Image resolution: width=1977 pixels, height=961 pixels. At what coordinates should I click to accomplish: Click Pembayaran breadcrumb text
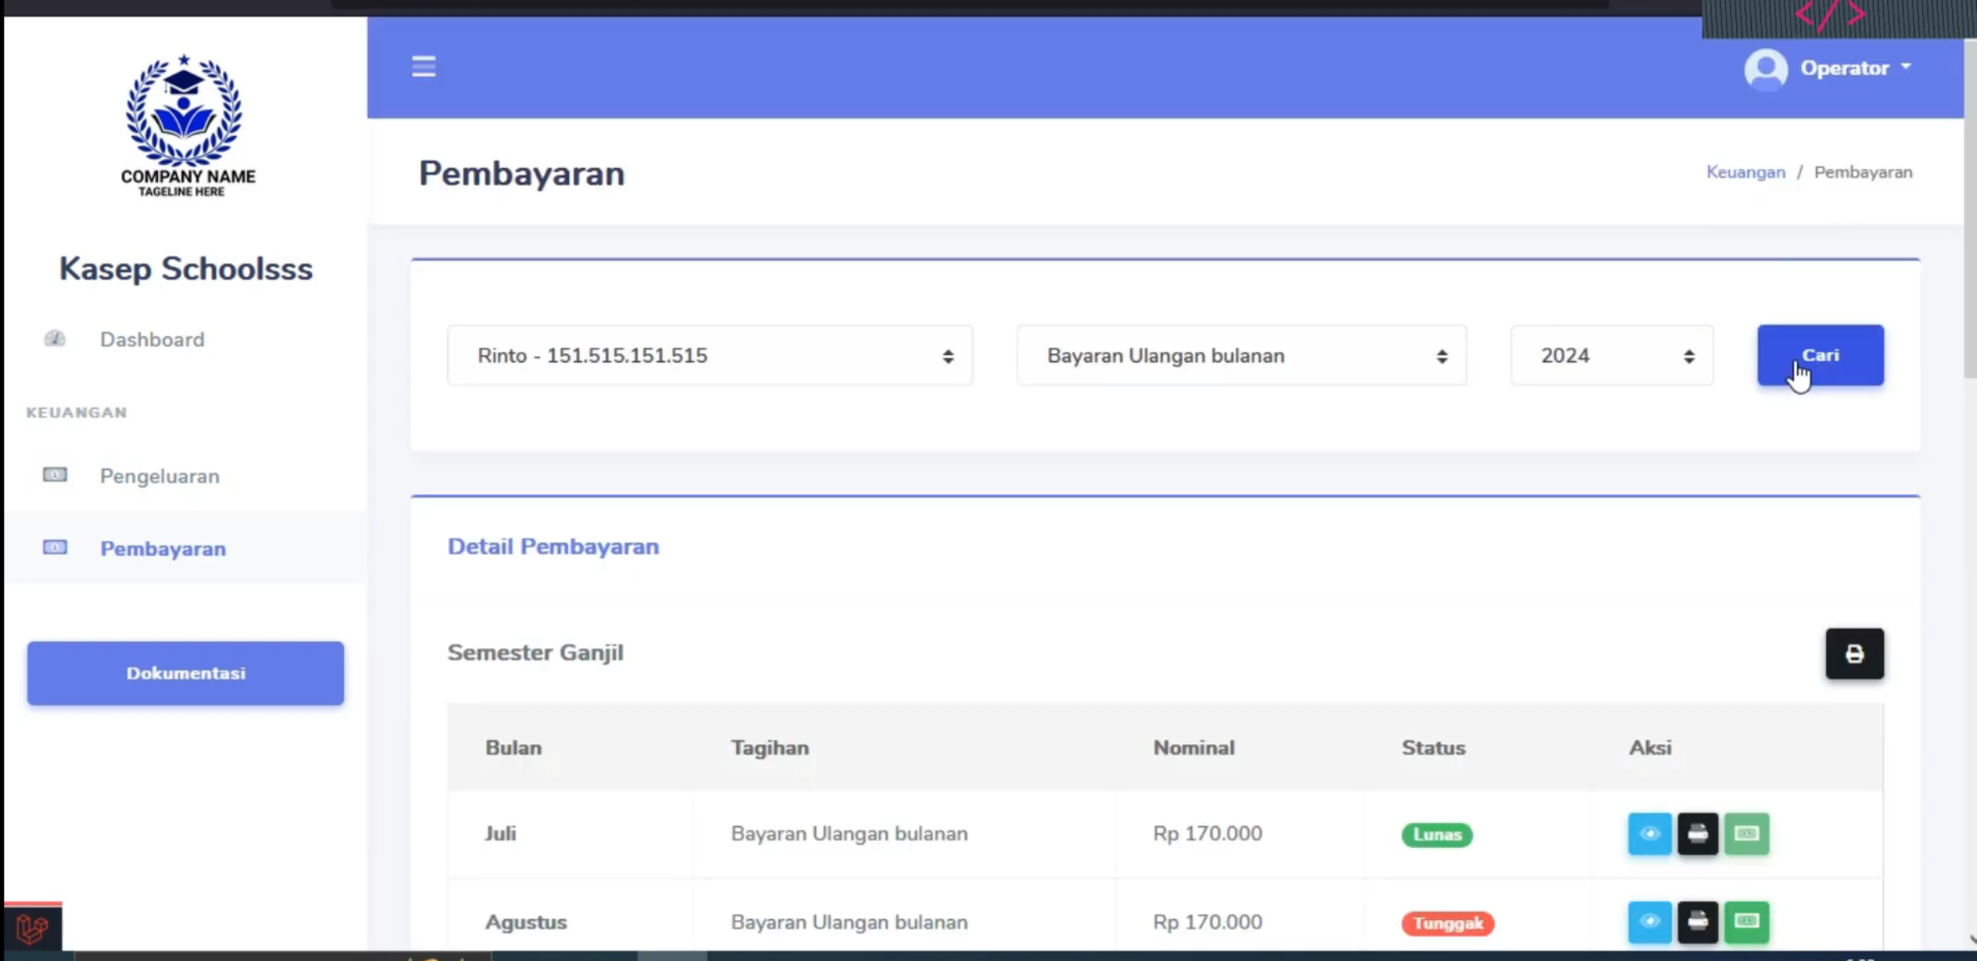tap(1863, 172)
